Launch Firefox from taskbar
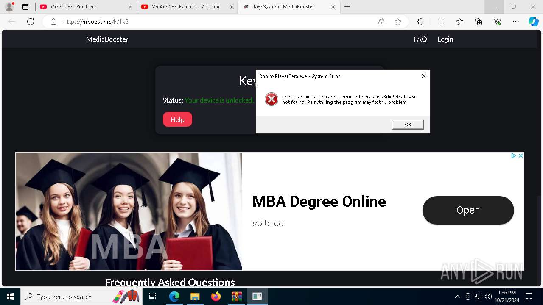Image resolution: width=543 pixels, height=305 pixels. [216, 297]
